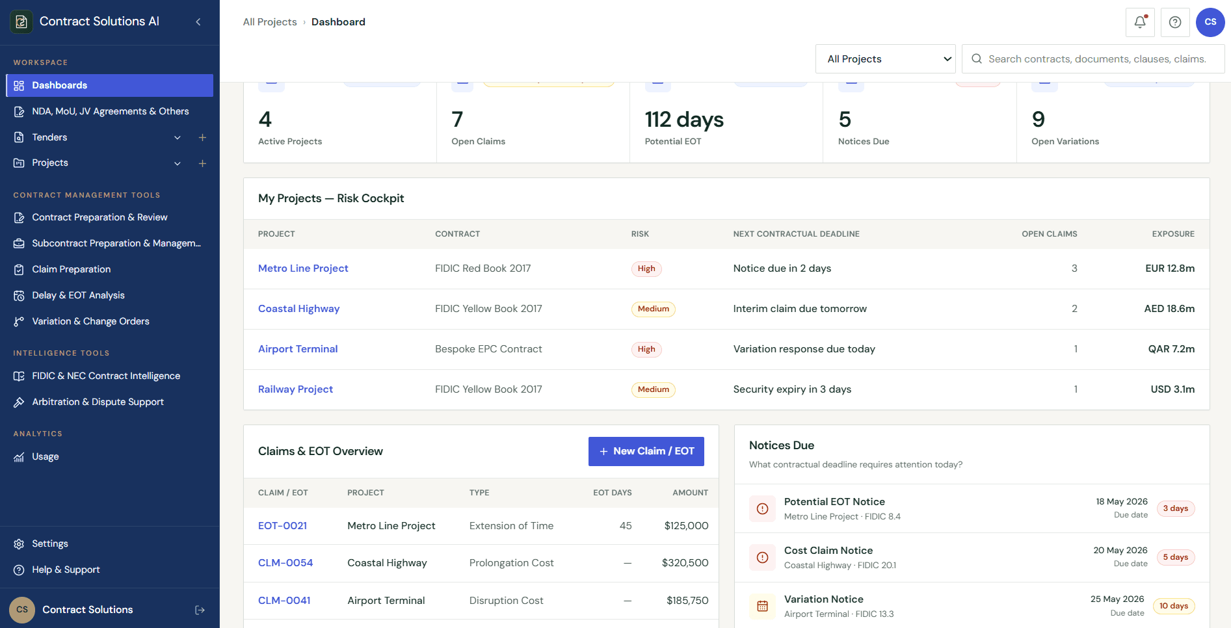Click the Open Claims summary card
Viewport: 1231px width, 628px height.
click(x=533, y=122)
